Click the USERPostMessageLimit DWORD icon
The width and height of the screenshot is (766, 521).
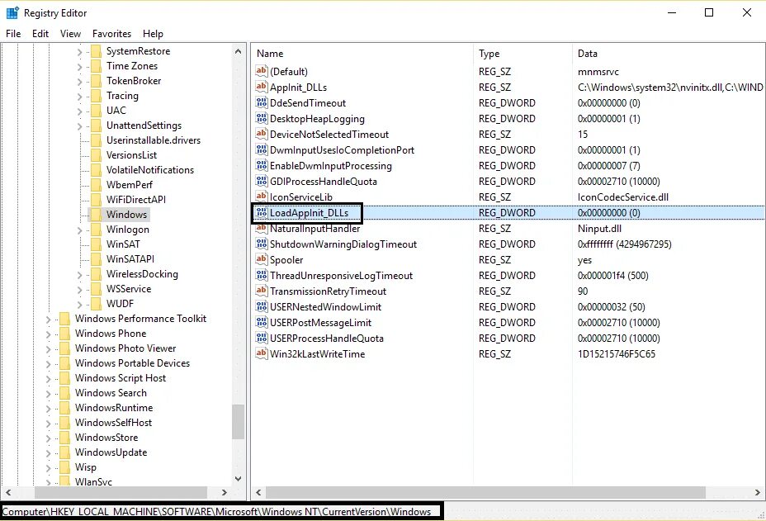(x=262, y=322)
